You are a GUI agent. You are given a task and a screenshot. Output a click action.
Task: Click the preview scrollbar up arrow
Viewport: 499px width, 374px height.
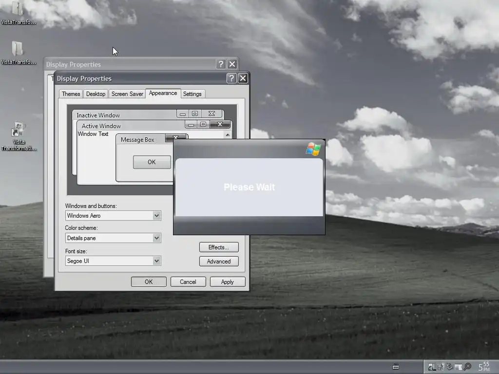[228, 135]
